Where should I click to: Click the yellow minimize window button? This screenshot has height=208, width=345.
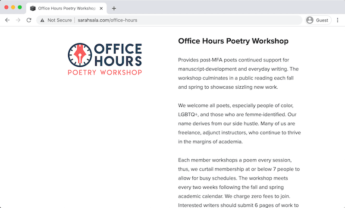point(13,7)
